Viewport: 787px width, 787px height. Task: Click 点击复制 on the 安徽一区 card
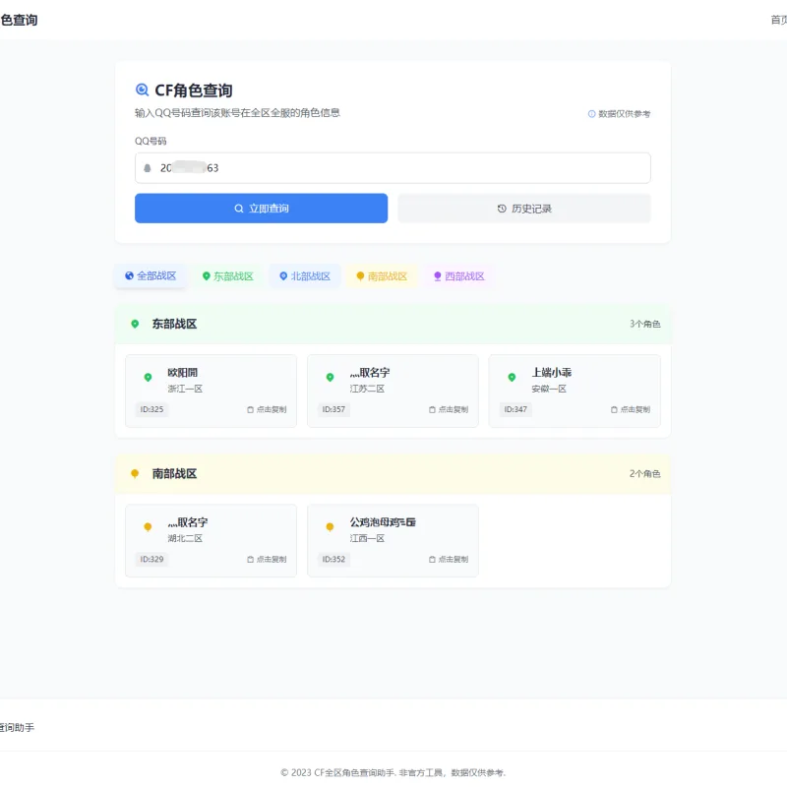631,409
